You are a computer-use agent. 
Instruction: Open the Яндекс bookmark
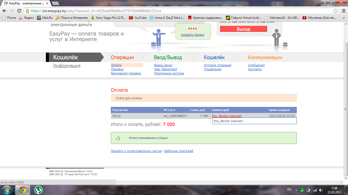[x=26, y=18]
